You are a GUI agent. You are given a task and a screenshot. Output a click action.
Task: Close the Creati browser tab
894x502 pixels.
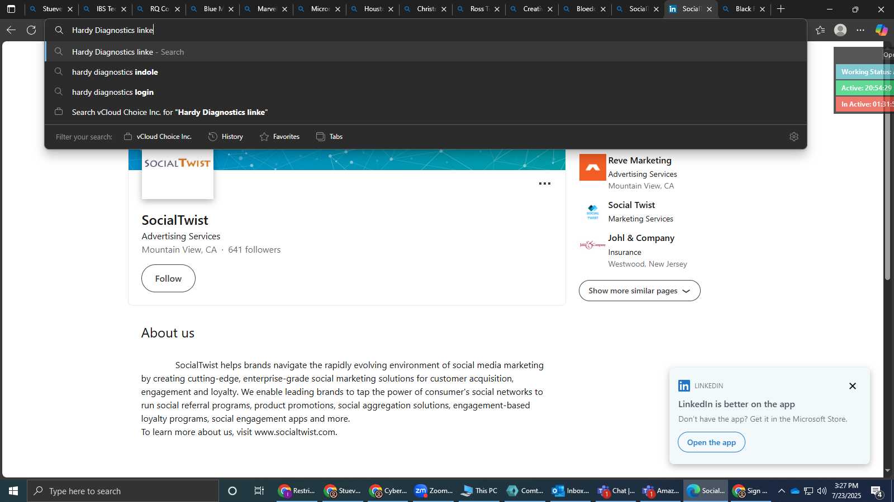click(x=550, y=9)
